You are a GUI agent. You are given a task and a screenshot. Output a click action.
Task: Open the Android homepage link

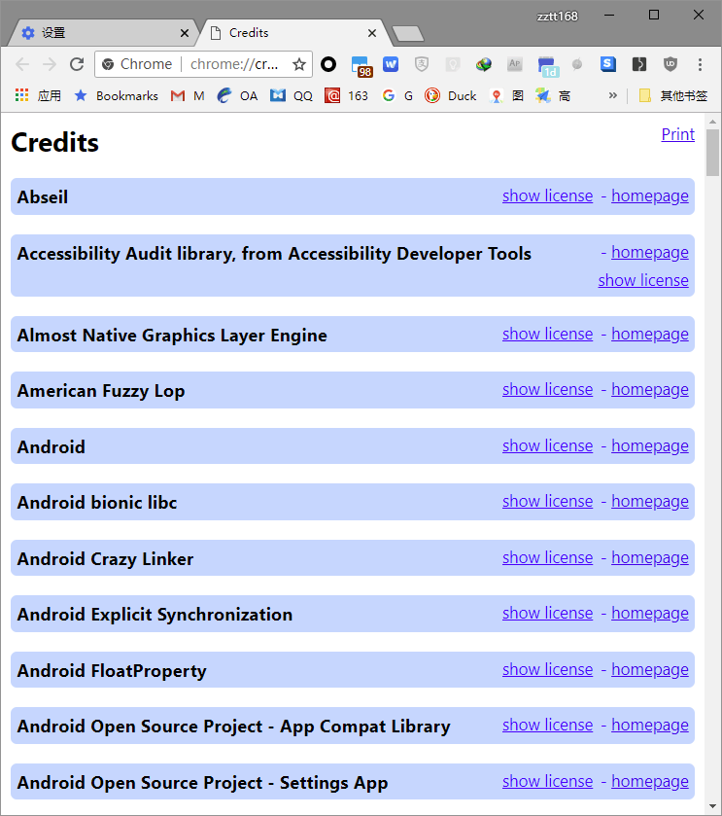650,445
